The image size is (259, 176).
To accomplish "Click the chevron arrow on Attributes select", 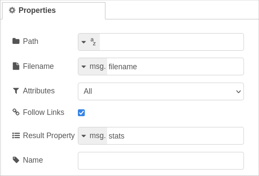I will (x=238, y=92).
